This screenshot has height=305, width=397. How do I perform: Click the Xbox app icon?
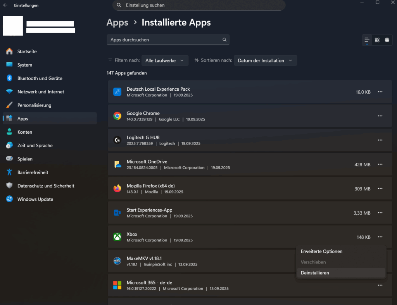tap(117, 237)
